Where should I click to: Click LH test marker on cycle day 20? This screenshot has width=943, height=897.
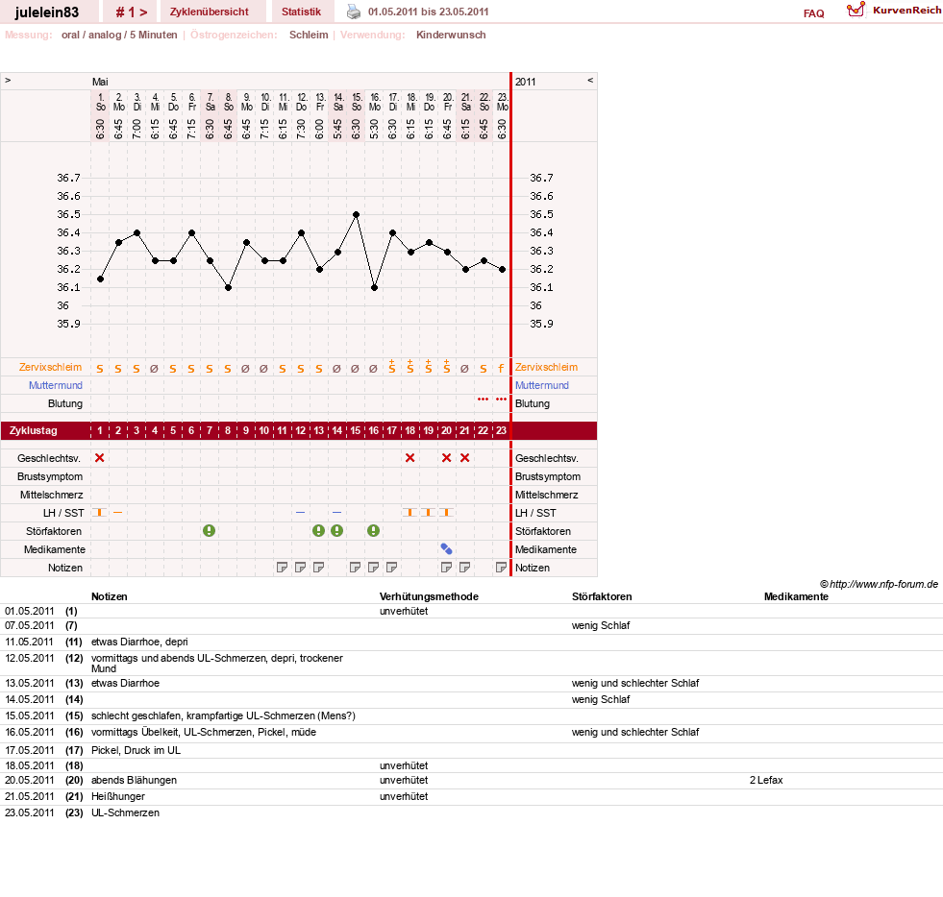[x=446, y=512]
